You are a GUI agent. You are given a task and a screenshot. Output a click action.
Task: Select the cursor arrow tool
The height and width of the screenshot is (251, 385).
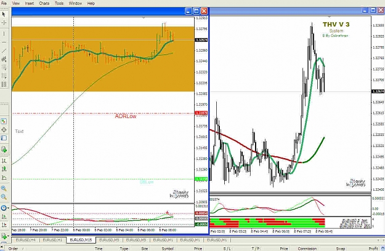4,14
